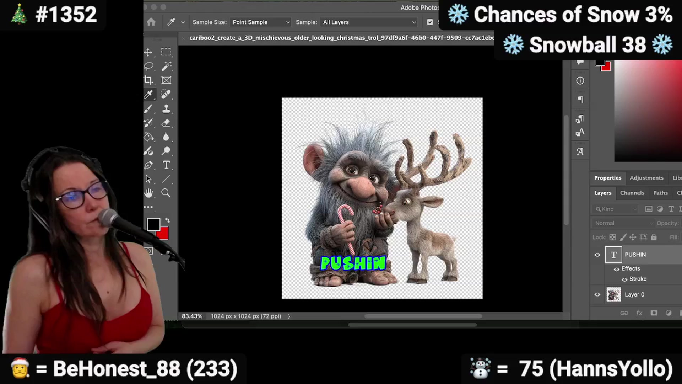Click the Add layer mask button
Viewport: 682px width, 384px height.
[x=654, y=313]
